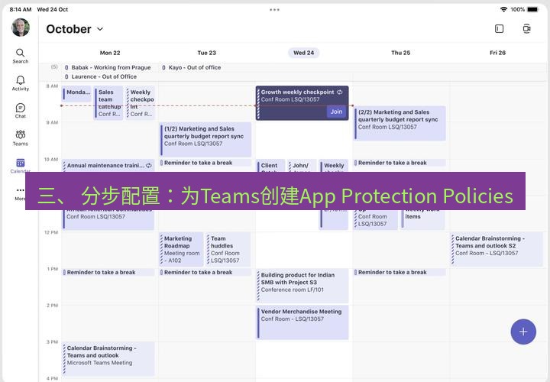Select the Thu 25 day header
550x382 pixels.
coord(400,53)
